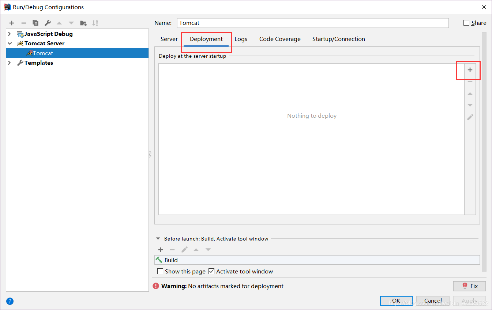Add a before launch task
This screenshot has height=310, width=492.
(161, 250)
